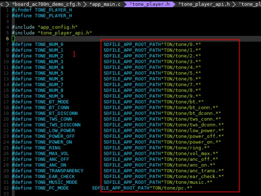Click the red annotation number 1
Viewport: 261px width, 196px height.
74,54
